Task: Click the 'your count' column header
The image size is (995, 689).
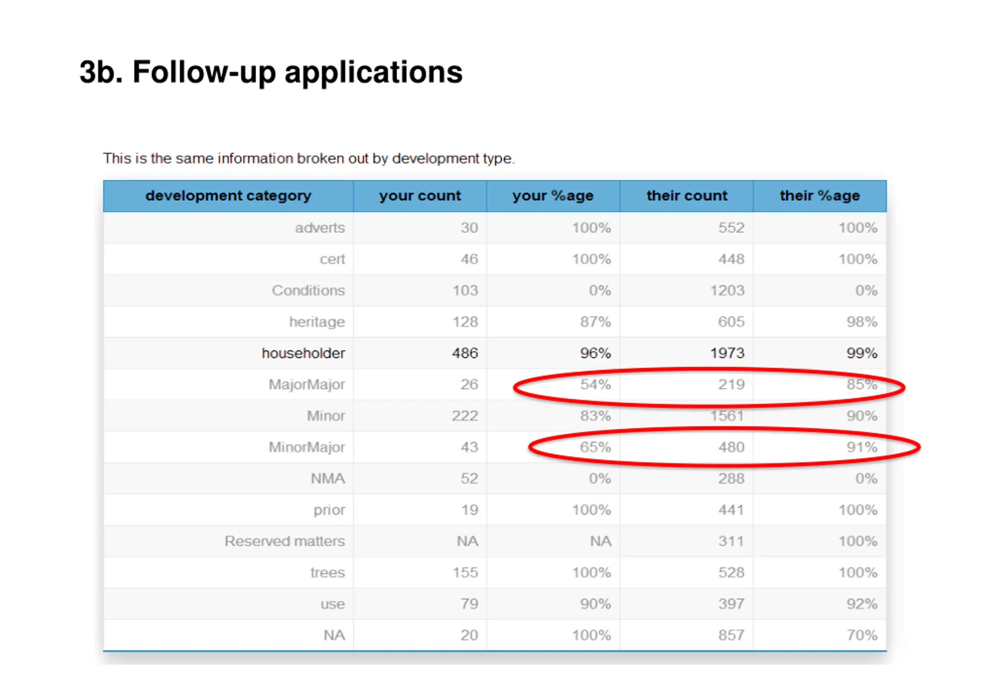Action: (420, 196)
